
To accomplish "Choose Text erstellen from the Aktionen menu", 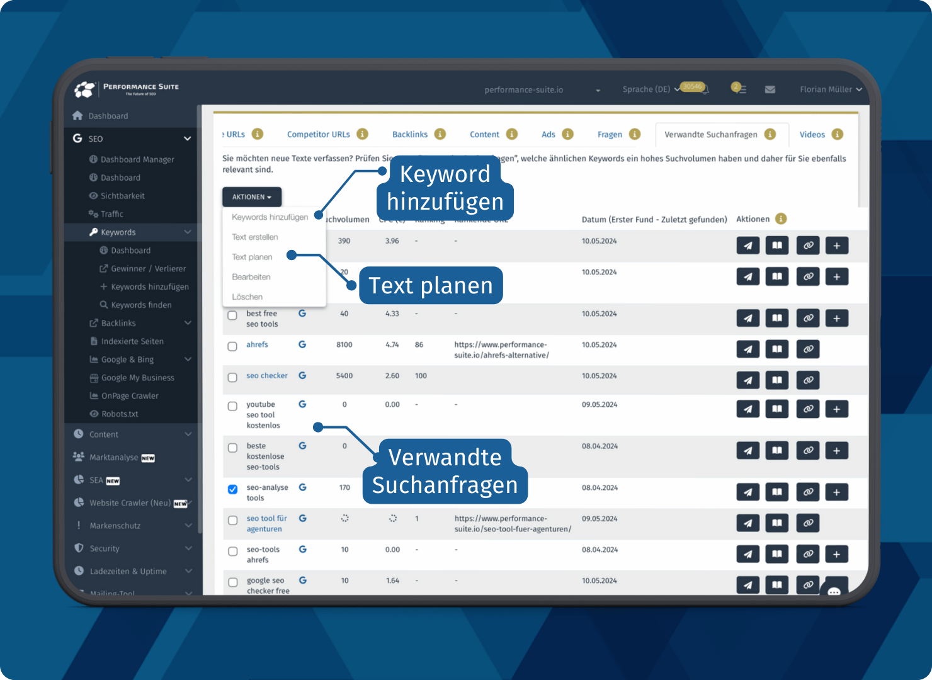I will tap(255, 237).
